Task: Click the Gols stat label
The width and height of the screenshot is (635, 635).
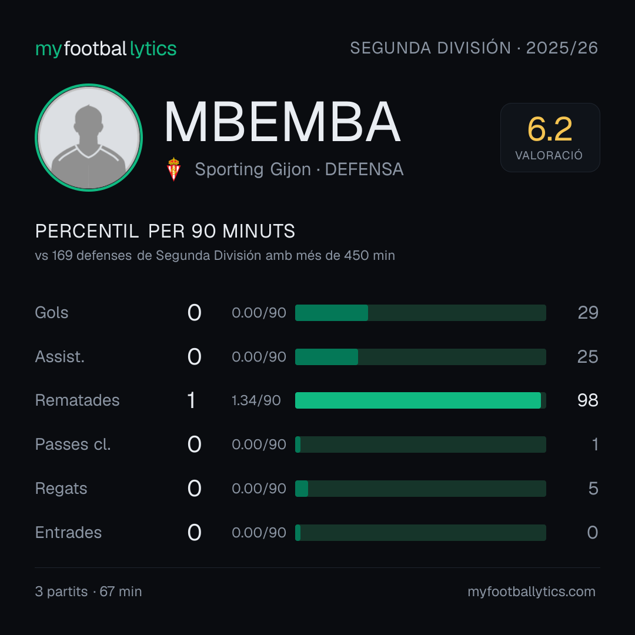Action: (51, 313)
